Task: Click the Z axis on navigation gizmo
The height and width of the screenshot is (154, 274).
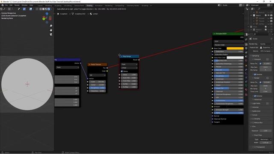Action: (x=47, y=14)
